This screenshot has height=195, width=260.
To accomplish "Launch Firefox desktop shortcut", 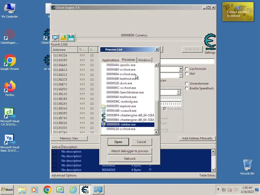I will pos(10,88).
